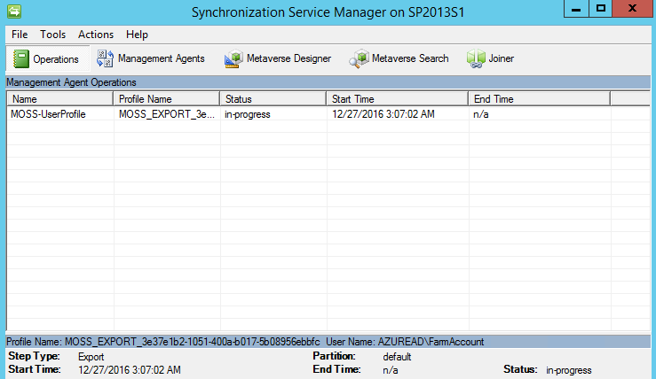
Task: Switch to the Operations view
Action: click(48, 58)
